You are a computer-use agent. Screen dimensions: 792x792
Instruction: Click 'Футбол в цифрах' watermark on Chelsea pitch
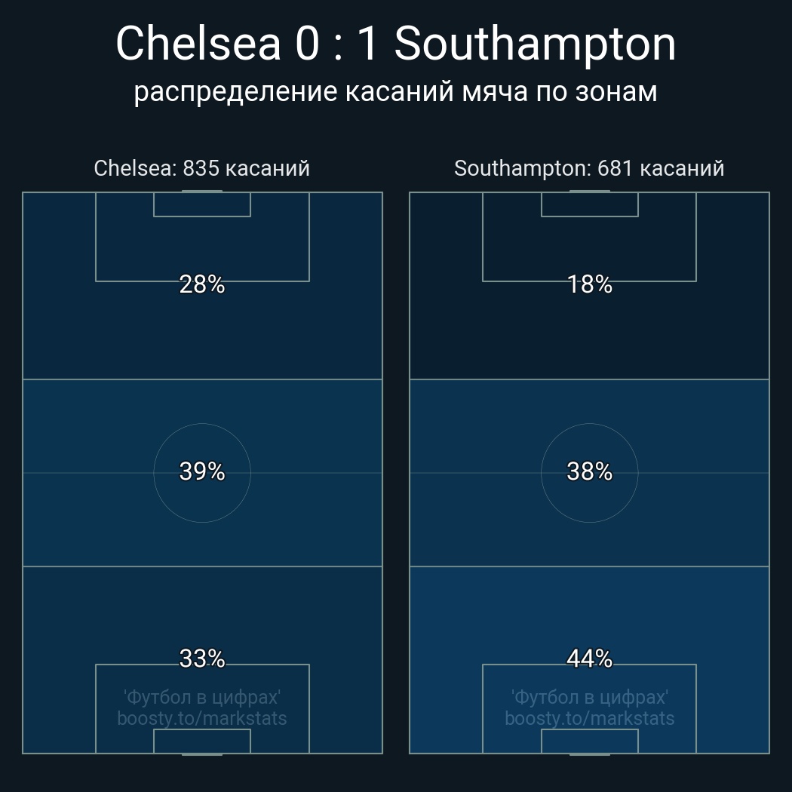click(202, 696)
